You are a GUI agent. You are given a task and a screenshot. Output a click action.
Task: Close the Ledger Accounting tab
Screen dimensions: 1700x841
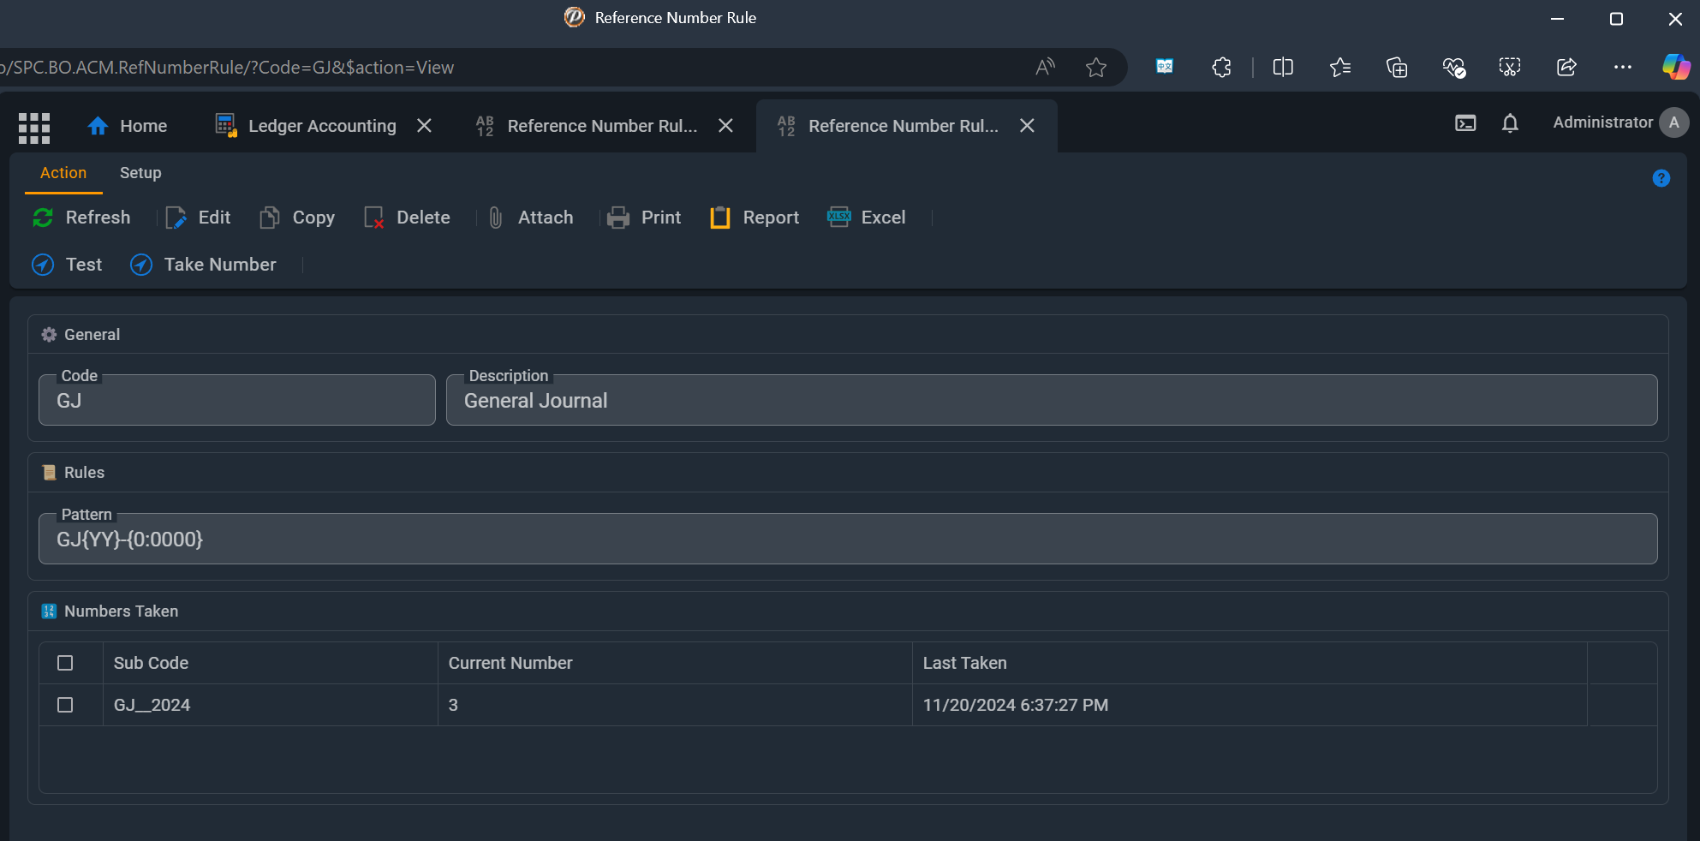click(424, 126)
